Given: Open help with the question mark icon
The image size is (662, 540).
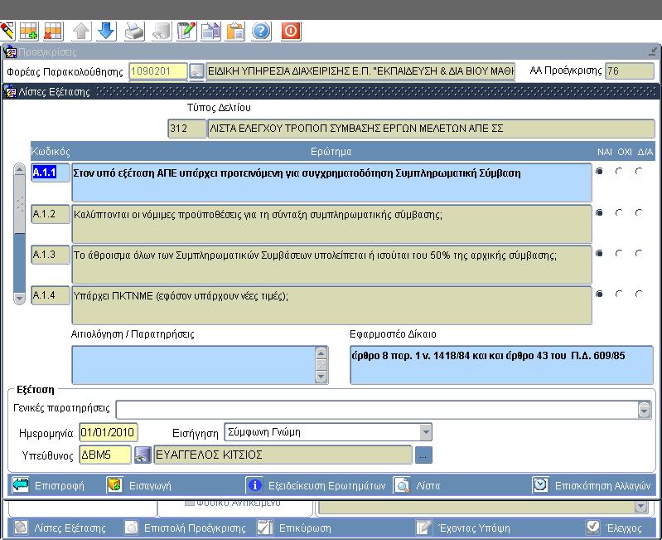Looking at the screenshot, I should coord(261,32).
